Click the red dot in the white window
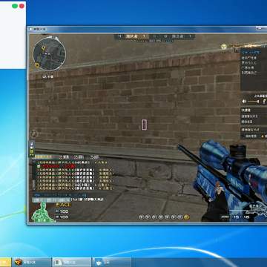Viewport: 267px width, 267px height. [x=22, y=6]
